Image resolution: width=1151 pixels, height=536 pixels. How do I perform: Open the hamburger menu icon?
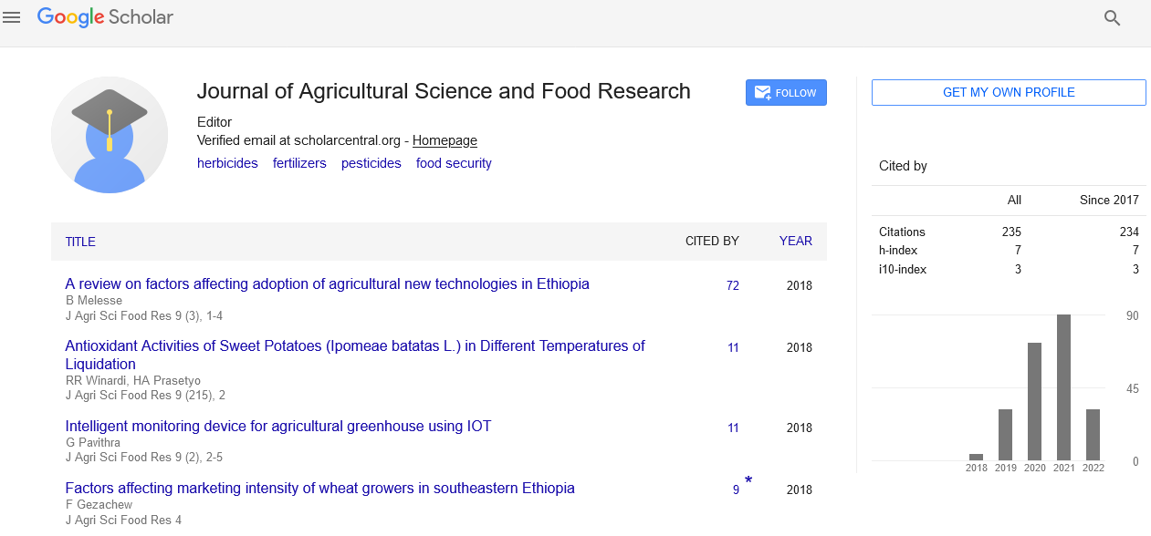click(12, 17)
